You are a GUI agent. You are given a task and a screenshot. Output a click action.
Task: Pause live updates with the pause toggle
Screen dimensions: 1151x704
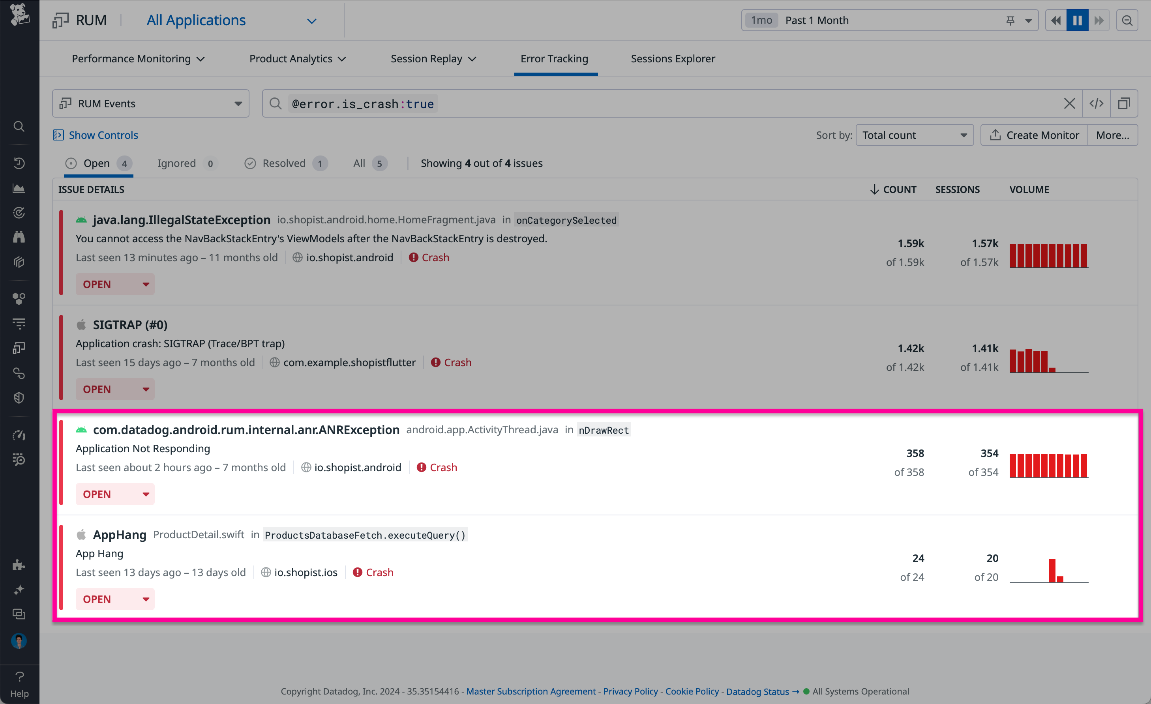(x=1077, y=20)
